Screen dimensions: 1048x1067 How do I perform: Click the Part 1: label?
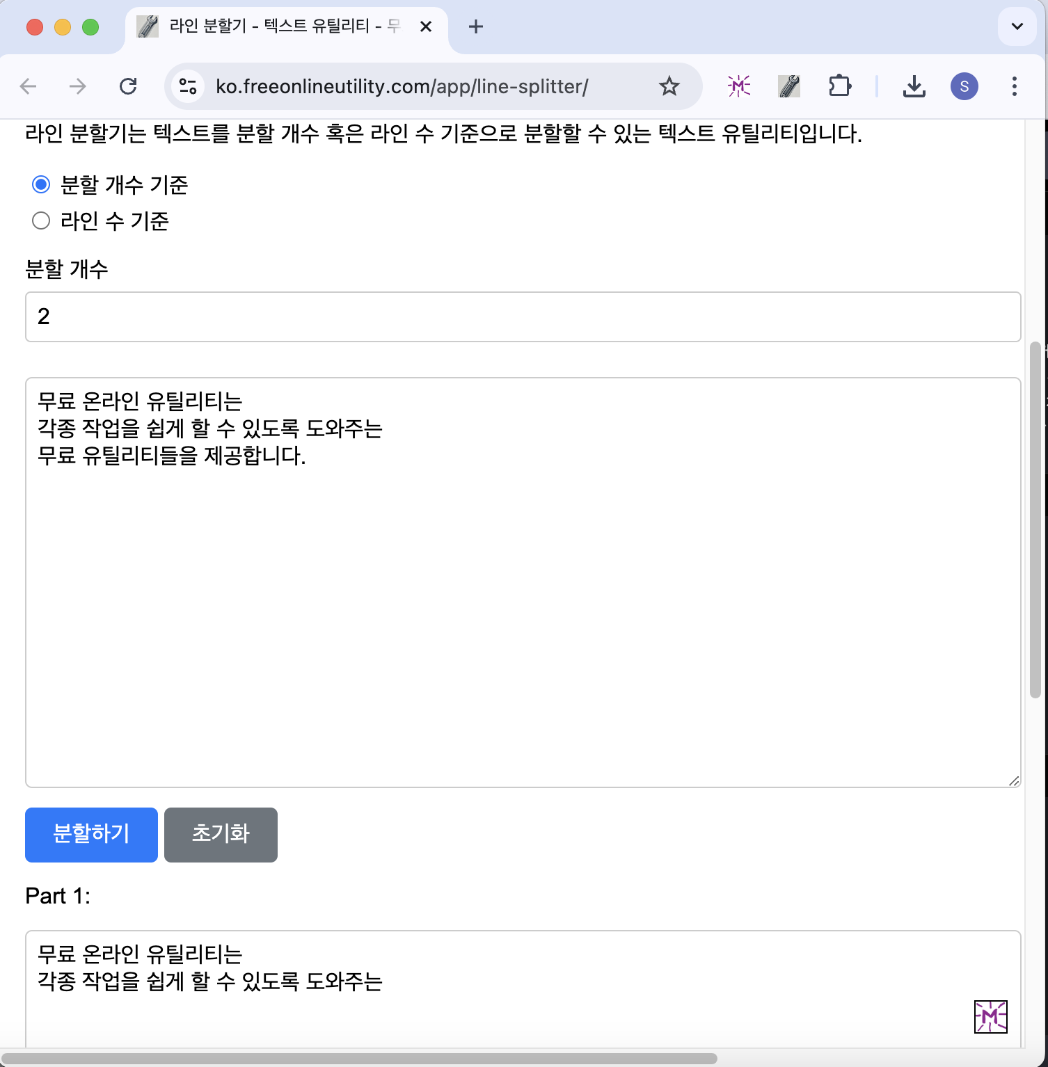tap(58, 896)
